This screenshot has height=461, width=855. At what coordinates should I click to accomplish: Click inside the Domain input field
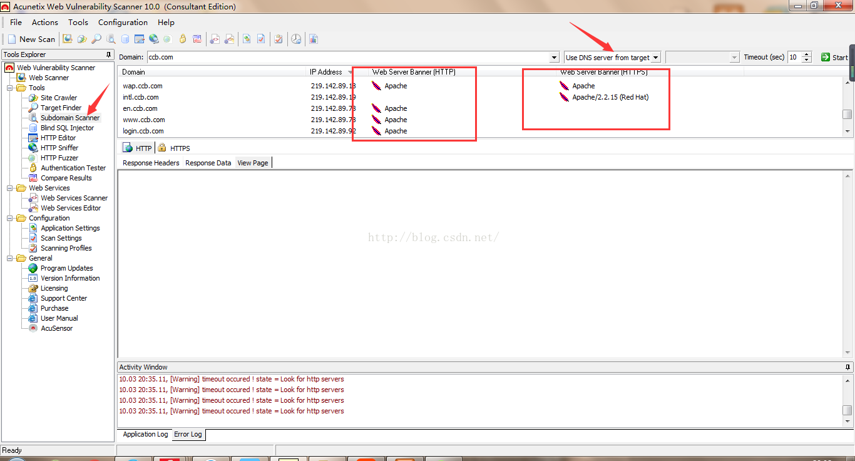point(348,57)
